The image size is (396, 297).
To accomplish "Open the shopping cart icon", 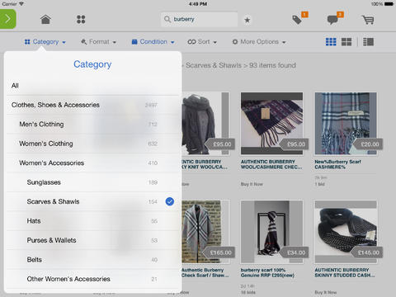I will tap(368, 20).
